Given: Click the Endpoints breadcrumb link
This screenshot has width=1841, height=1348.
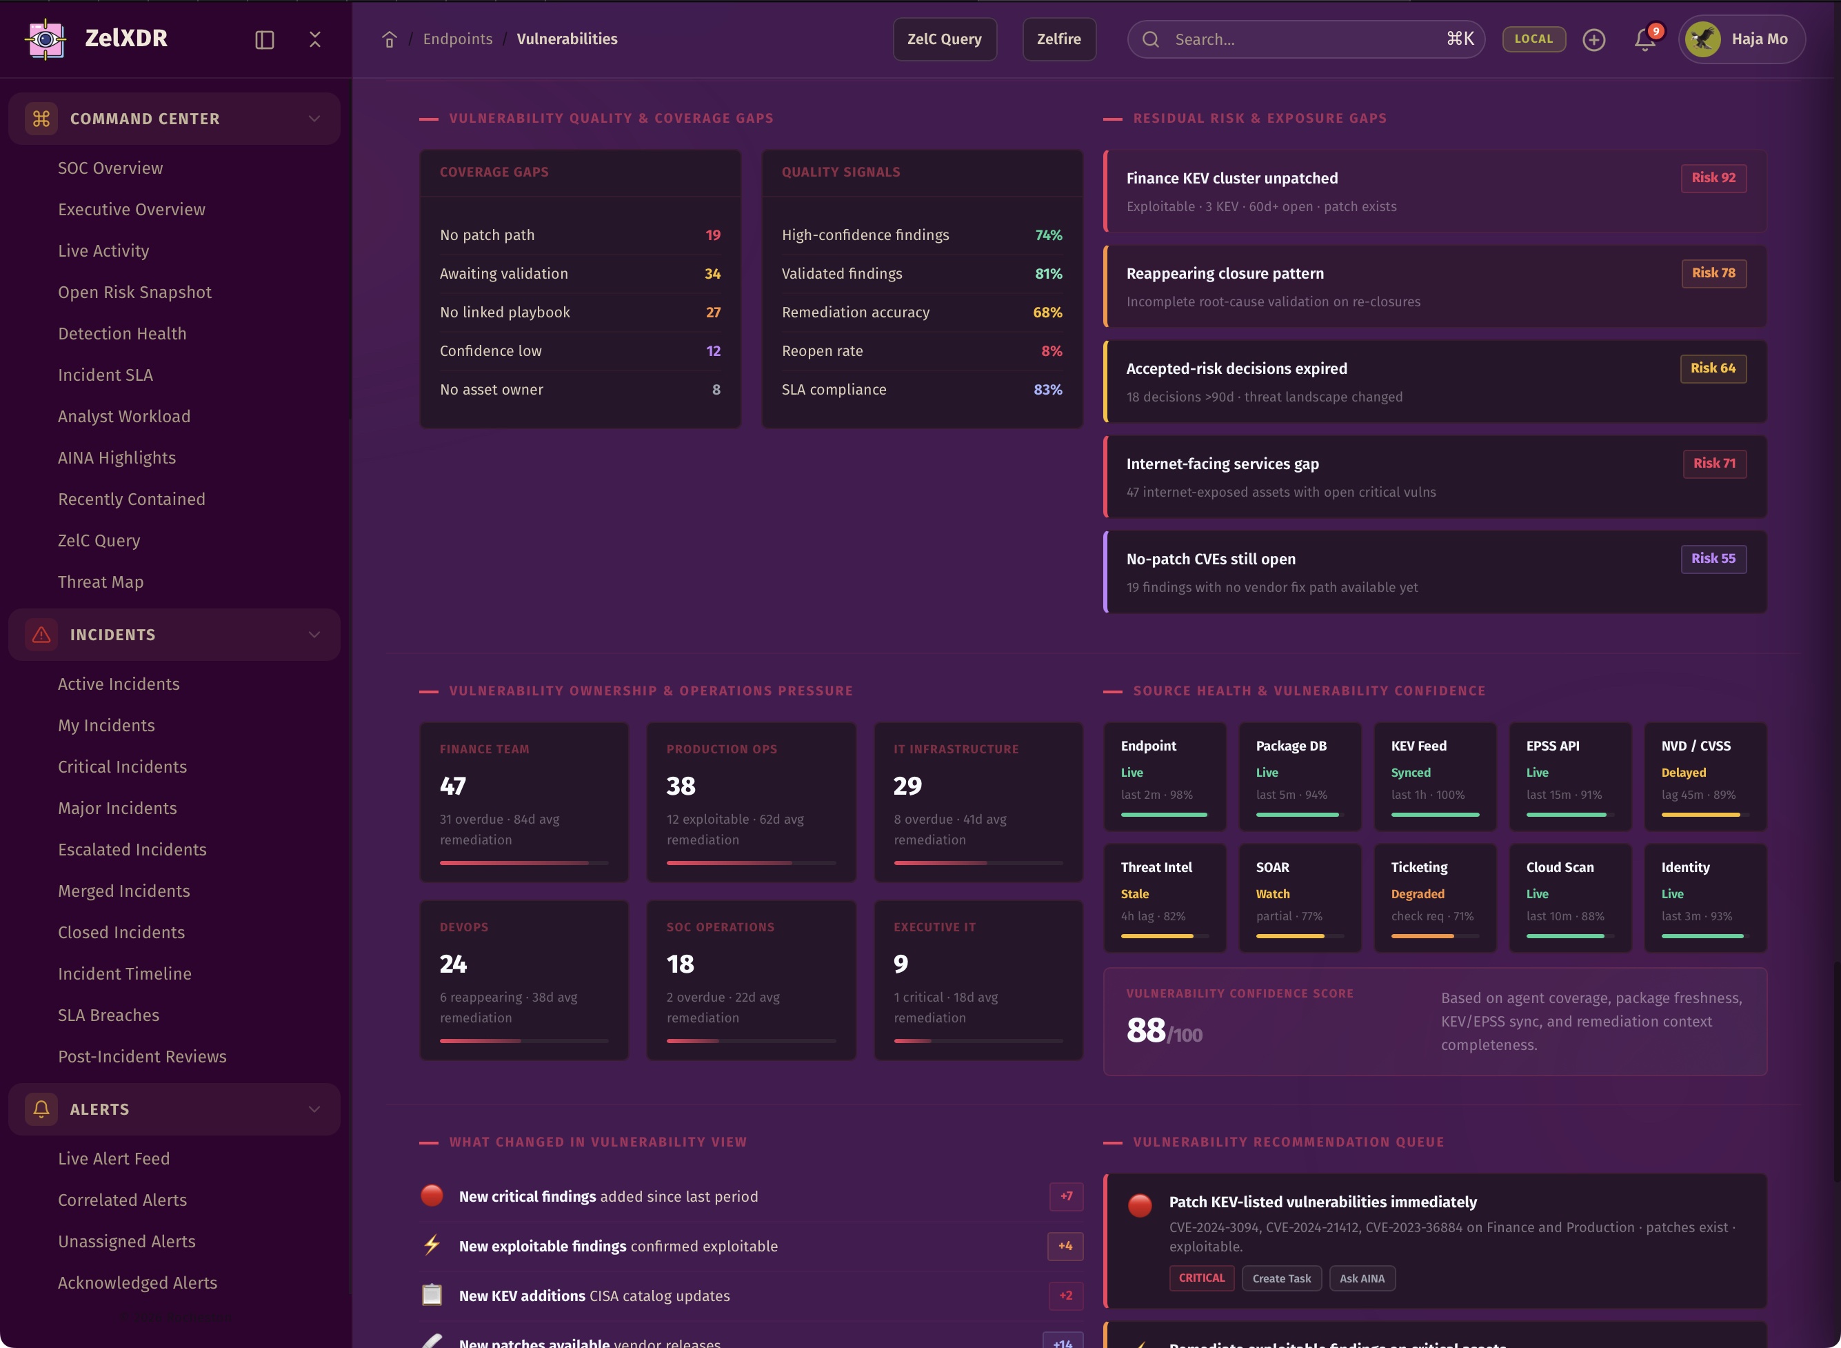Looking at the screenshot, I should coord(457,39).
